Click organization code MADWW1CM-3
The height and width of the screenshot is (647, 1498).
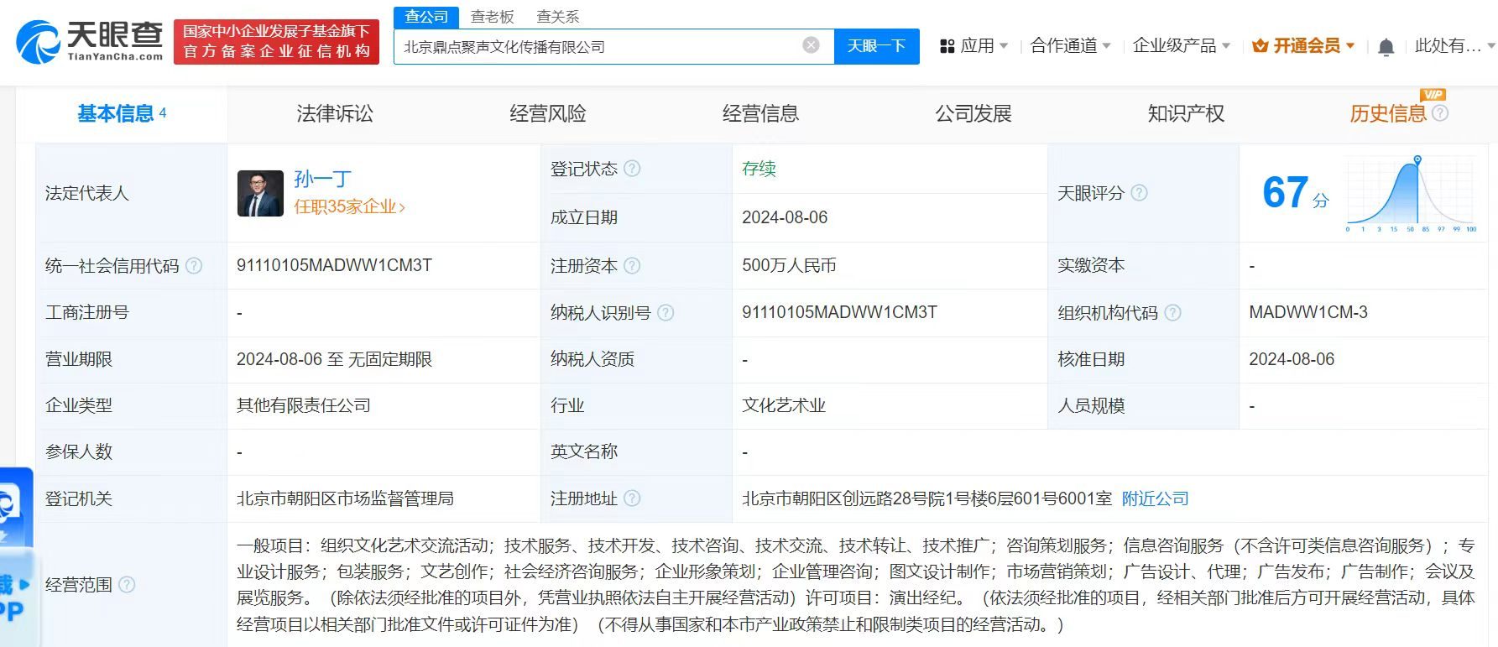(1307, 312)
